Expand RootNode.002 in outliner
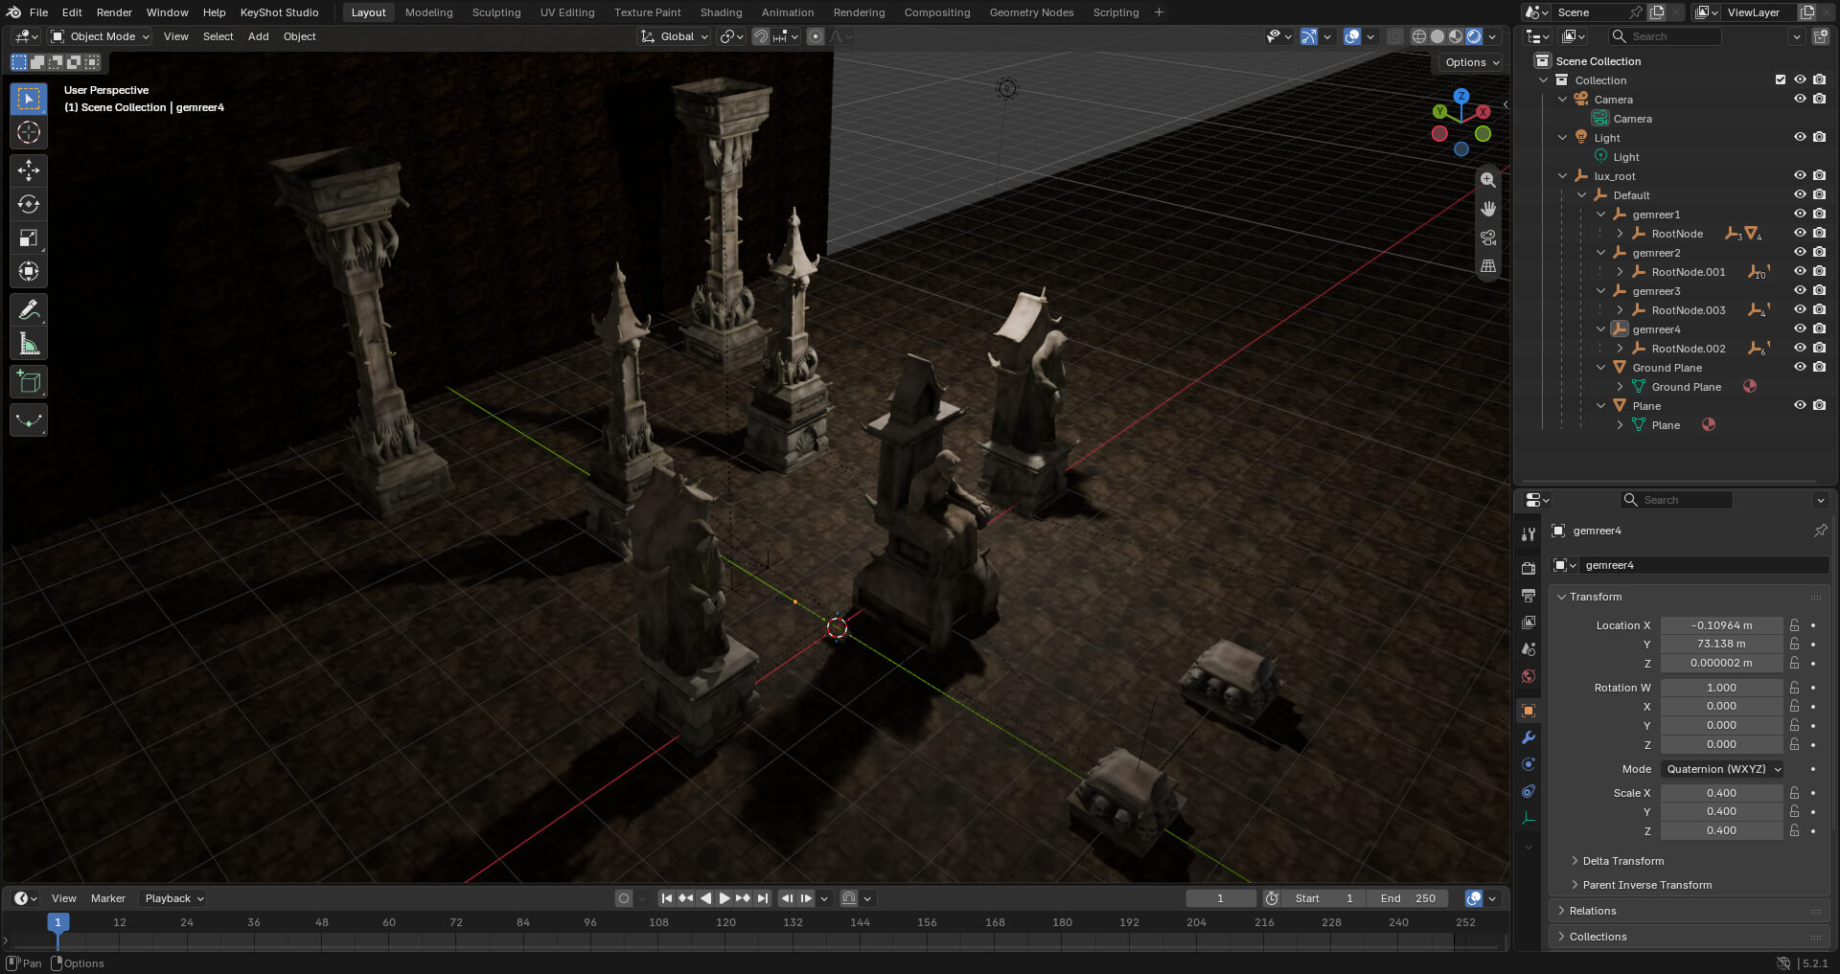 [1620, 349]
